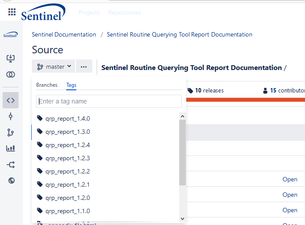Open the 10 releases link
305x225 pixels.
206,90
